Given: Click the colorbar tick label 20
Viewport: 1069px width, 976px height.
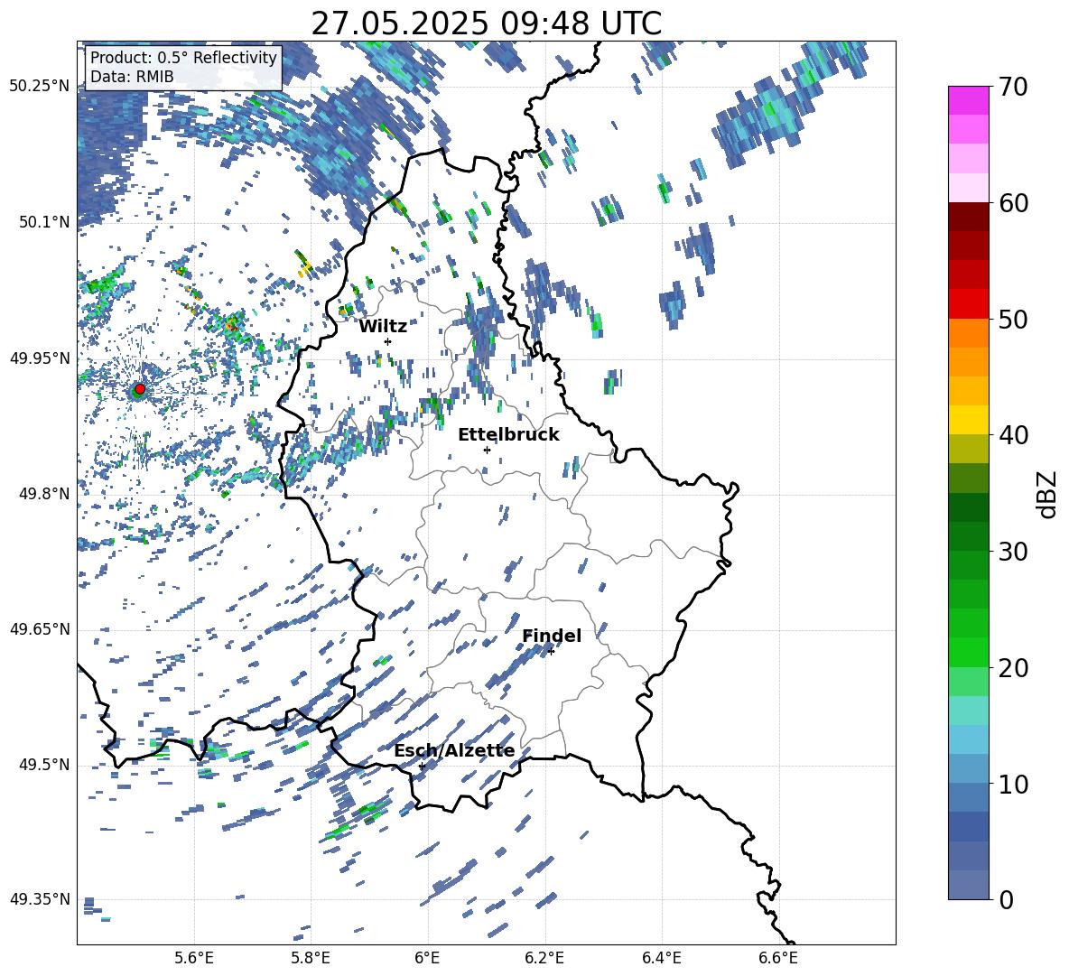Looking at the screenshot, I should (1012, 668).
